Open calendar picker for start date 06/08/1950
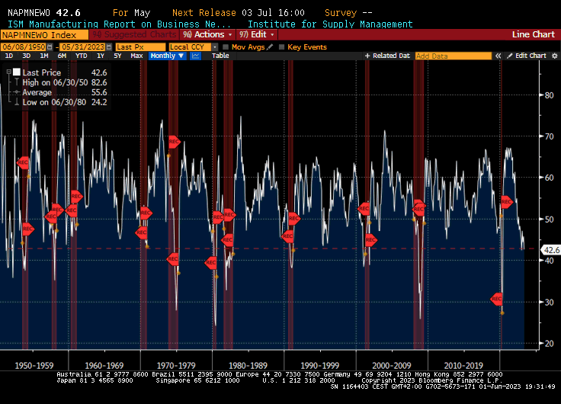The height and width of the screenshot is (404, 561). (x=50, y=47)
